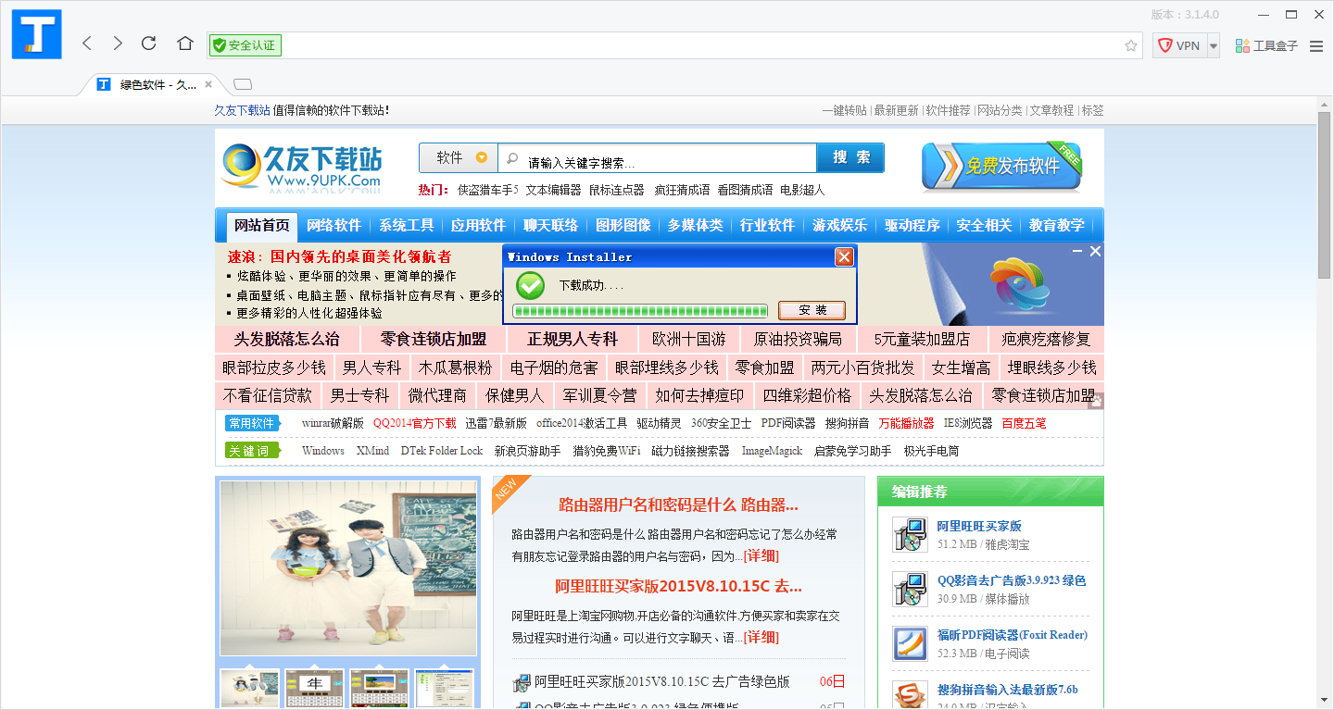This screenshot has width=1334, height=710.
Task: Click the browser back arrow
Action: click(87, 44)
